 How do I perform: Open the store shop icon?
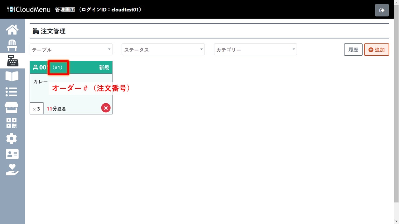click(x=12, y=107)
